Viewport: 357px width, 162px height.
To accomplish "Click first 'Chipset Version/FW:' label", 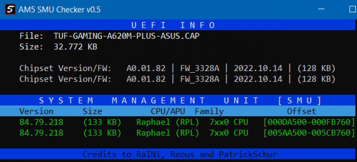I will pyautogui.click(x=65, y=68).
